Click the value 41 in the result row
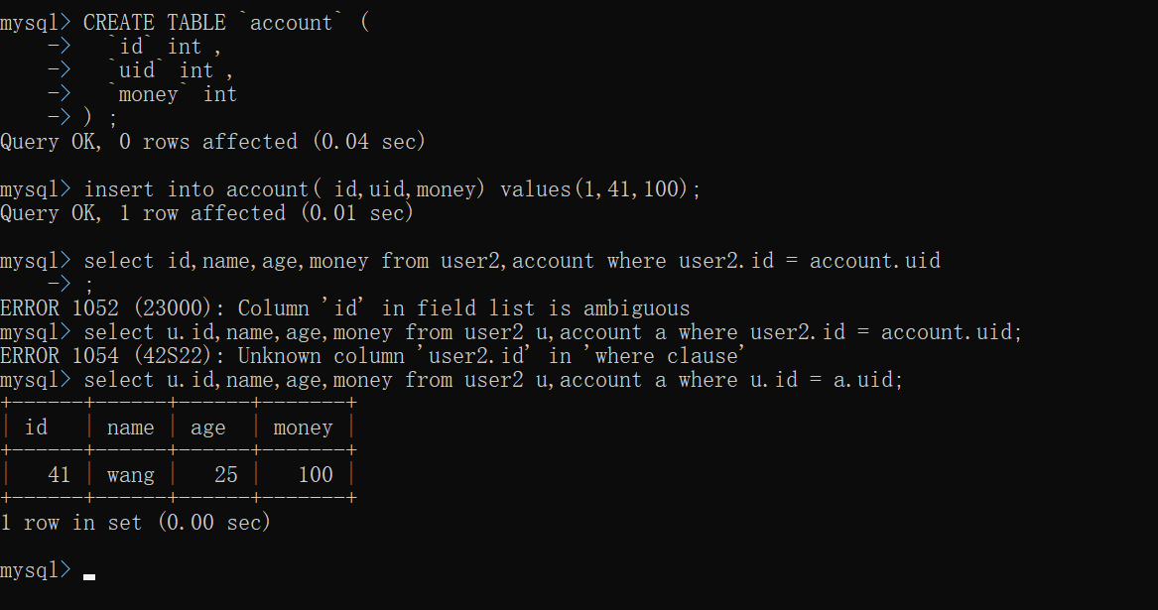The image size is (1158, 610). pos(60,475)
